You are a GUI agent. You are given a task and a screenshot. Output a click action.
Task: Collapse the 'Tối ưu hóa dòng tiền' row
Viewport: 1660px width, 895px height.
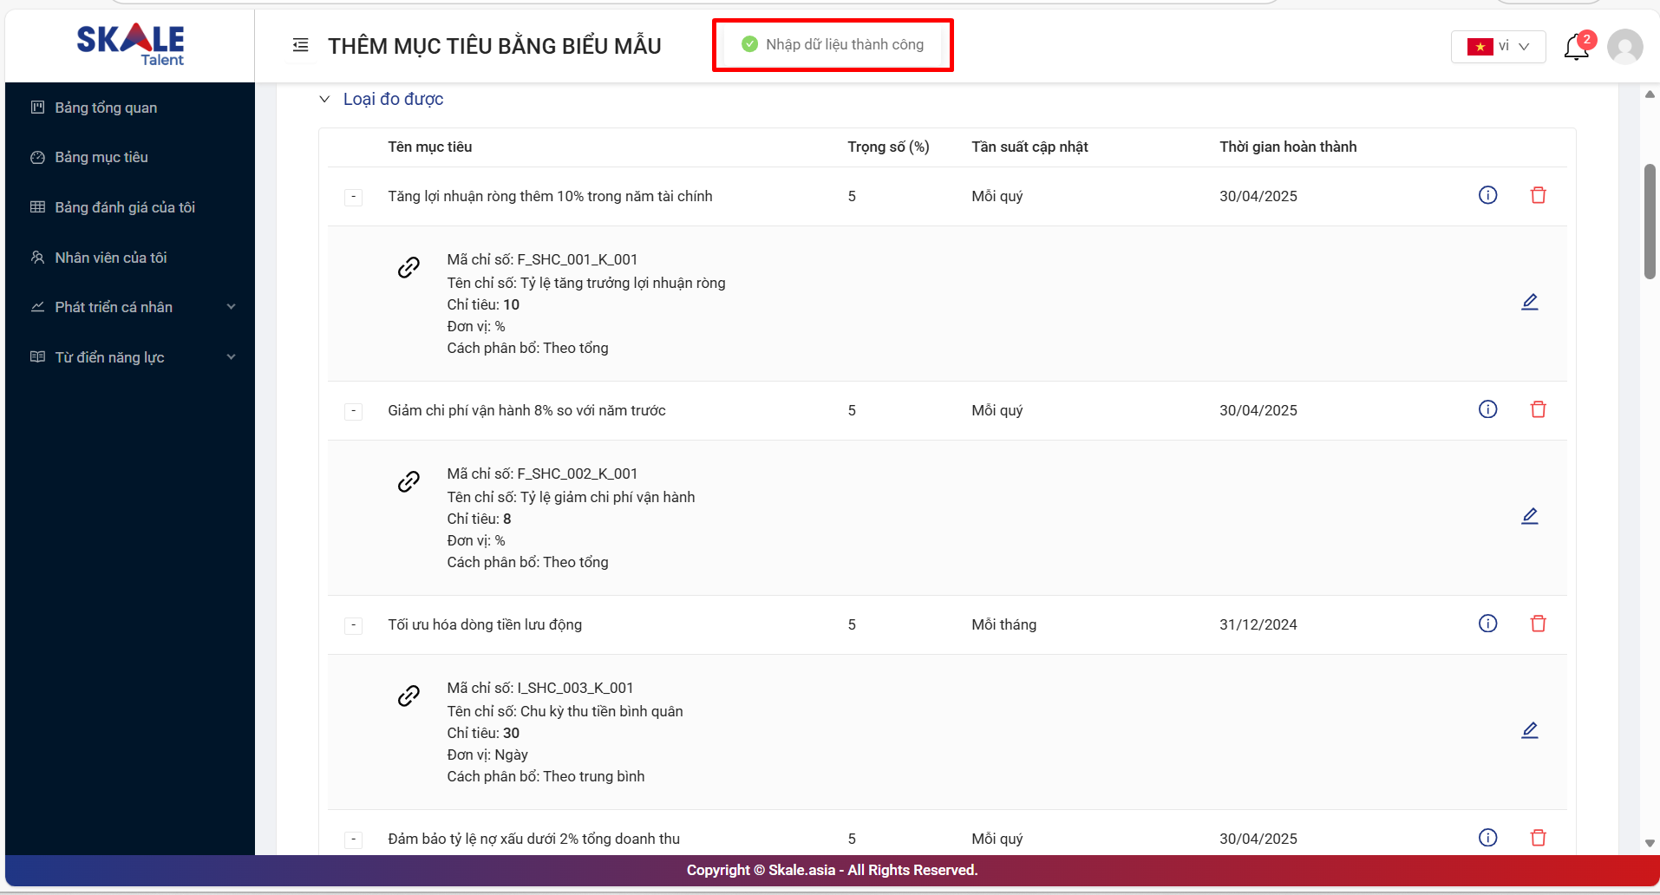click(354, 625)
